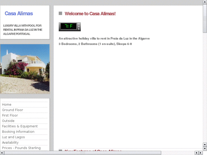
Task: Click the vertical scrollbar up arrow at top
Action: (205, 2)
